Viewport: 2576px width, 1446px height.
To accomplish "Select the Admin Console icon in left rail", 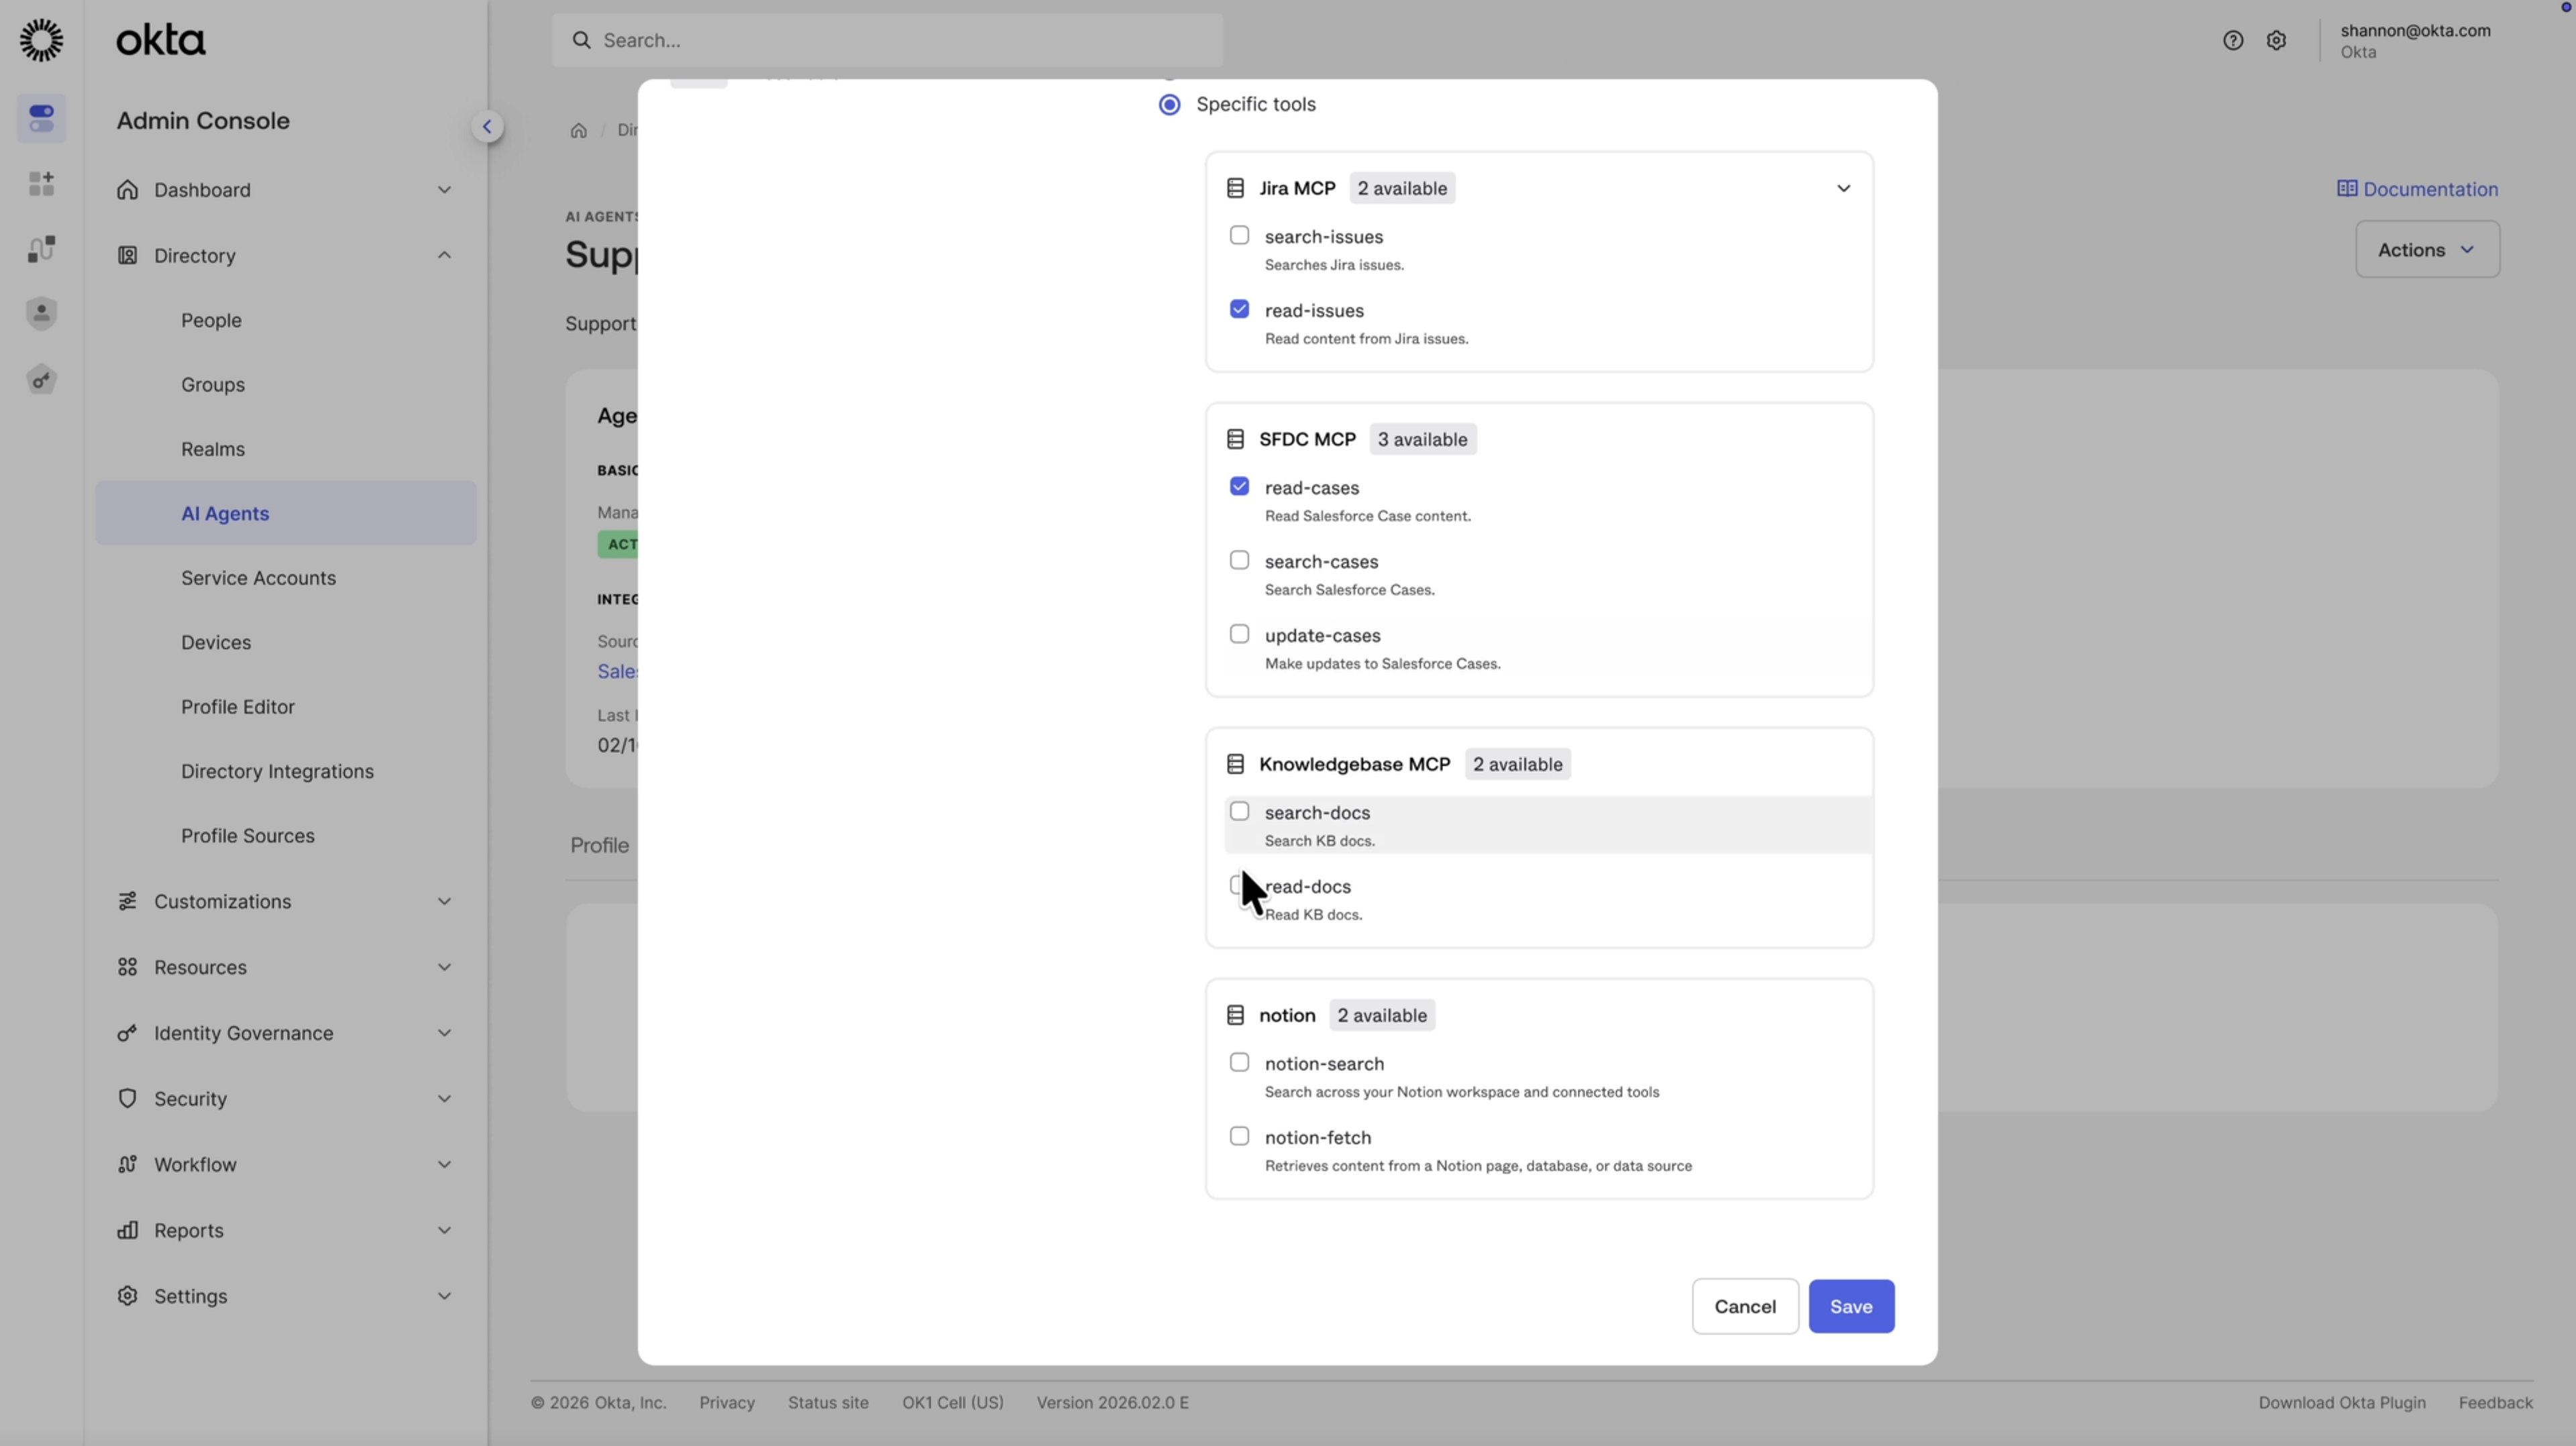I will click(x=41, y=118).
